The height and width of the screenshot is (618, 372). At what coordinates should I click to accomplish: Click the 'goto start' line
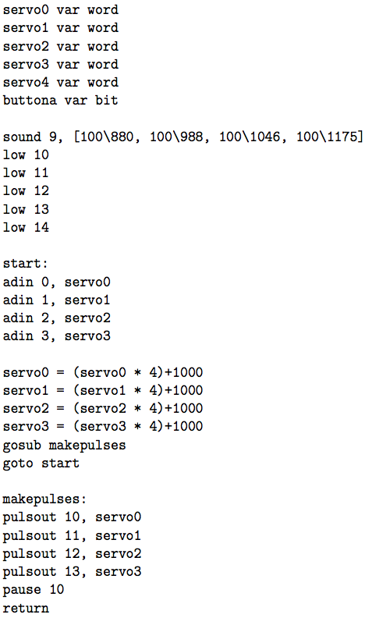(41, 463)
